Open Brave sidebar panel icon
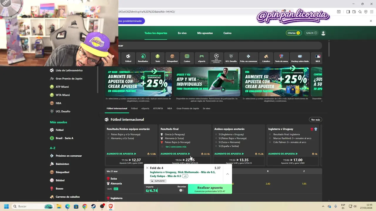 pos(348,12)
